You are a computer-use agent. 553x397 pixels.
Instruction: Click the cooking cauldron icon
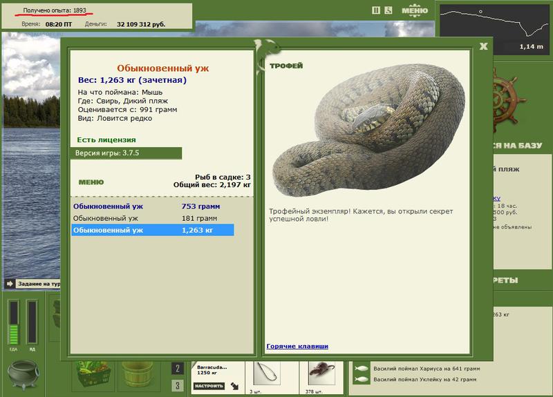tap(24, 375)
